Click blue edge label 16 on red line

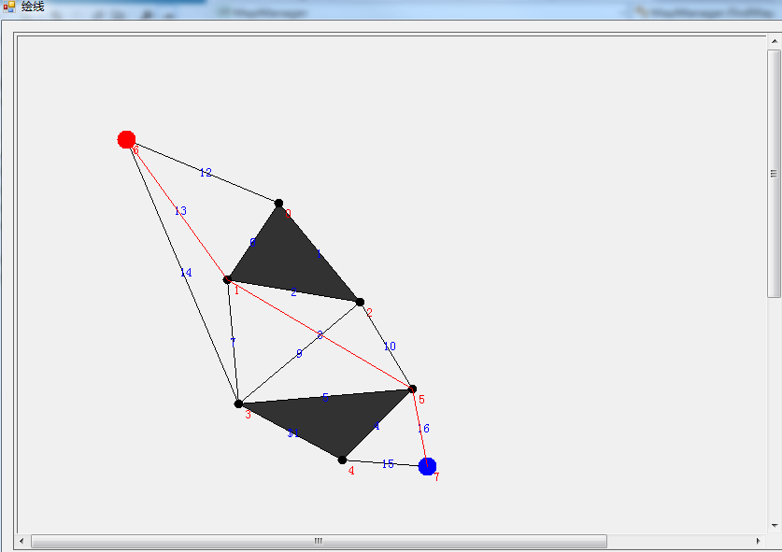tap(423, 429)
